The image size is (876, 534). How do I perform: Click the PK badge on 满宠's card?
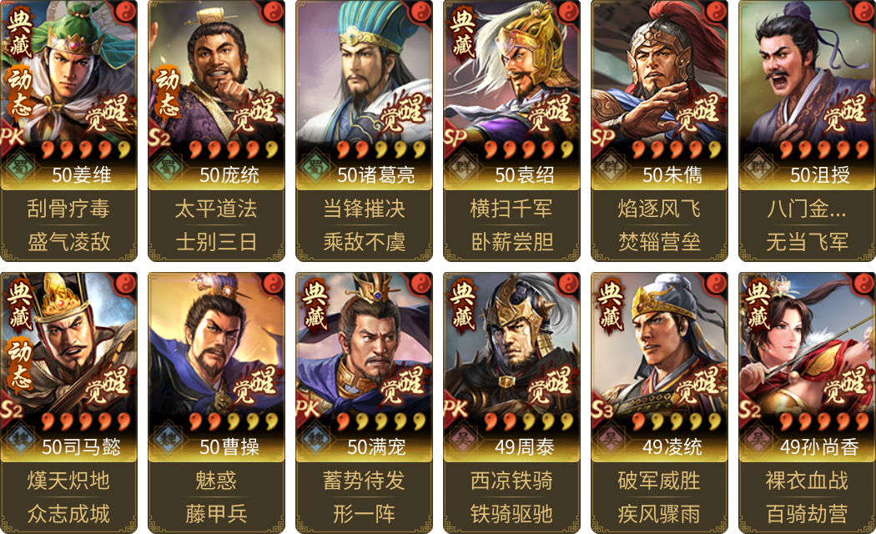pos(308,408)
